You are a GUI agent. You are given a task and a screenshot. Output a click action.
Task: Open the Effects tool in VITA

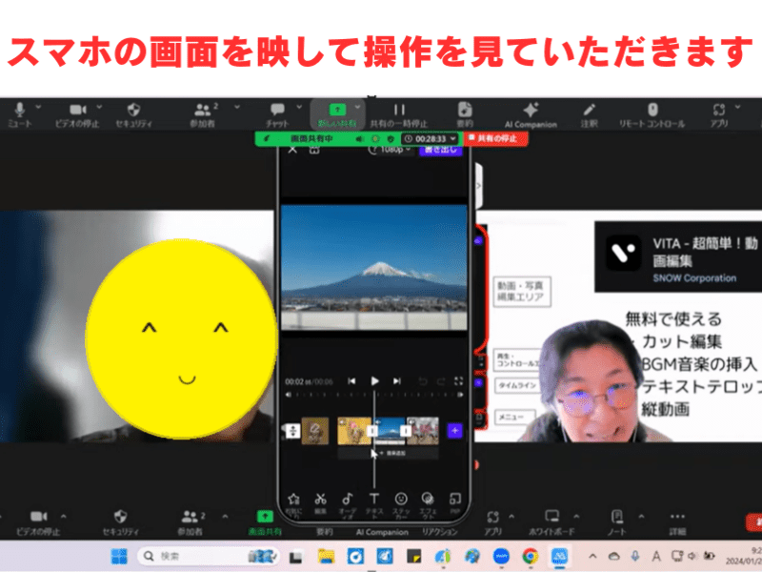(428, 500)
